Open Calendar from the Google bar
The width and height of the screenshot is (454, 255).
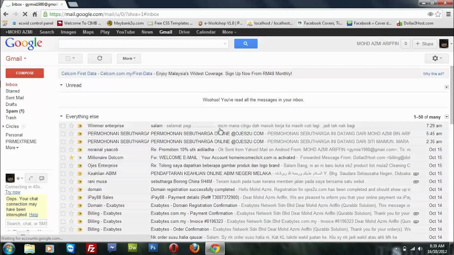point(206,32)
